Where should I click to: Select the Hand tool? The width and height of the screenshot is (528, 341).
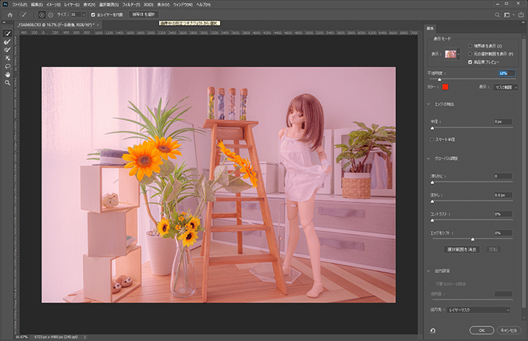click(7, 74)
